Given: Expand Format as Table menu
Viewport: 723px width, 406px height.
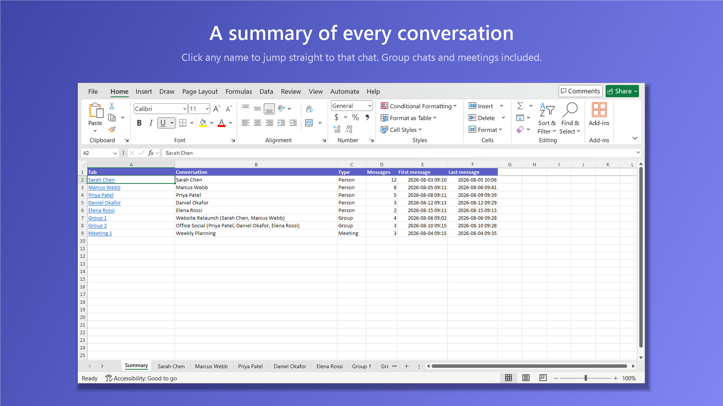Looking at the screenshot, I should pos(408,118).
